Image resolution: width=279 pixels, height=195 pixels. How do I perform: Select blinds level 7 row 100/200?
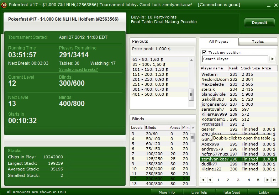160,154
